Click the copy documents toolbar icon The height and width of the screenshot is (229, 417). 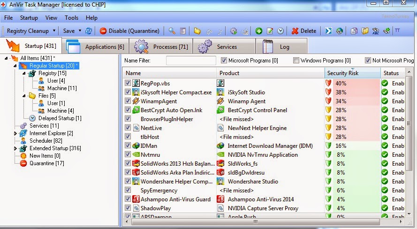354,31
